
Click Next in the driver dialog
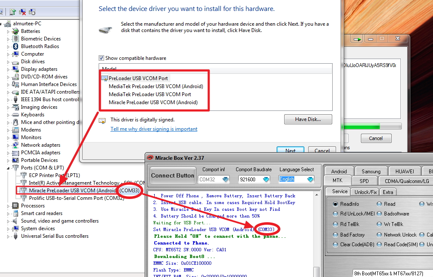coord(290,150)
